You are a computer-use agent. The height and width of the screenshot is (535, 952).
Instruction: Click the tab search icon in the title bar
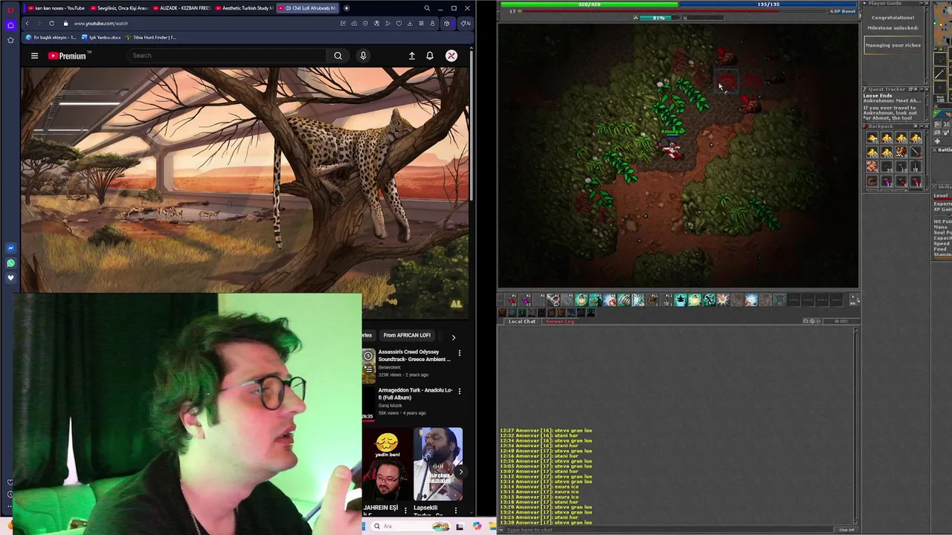point(427,8)
